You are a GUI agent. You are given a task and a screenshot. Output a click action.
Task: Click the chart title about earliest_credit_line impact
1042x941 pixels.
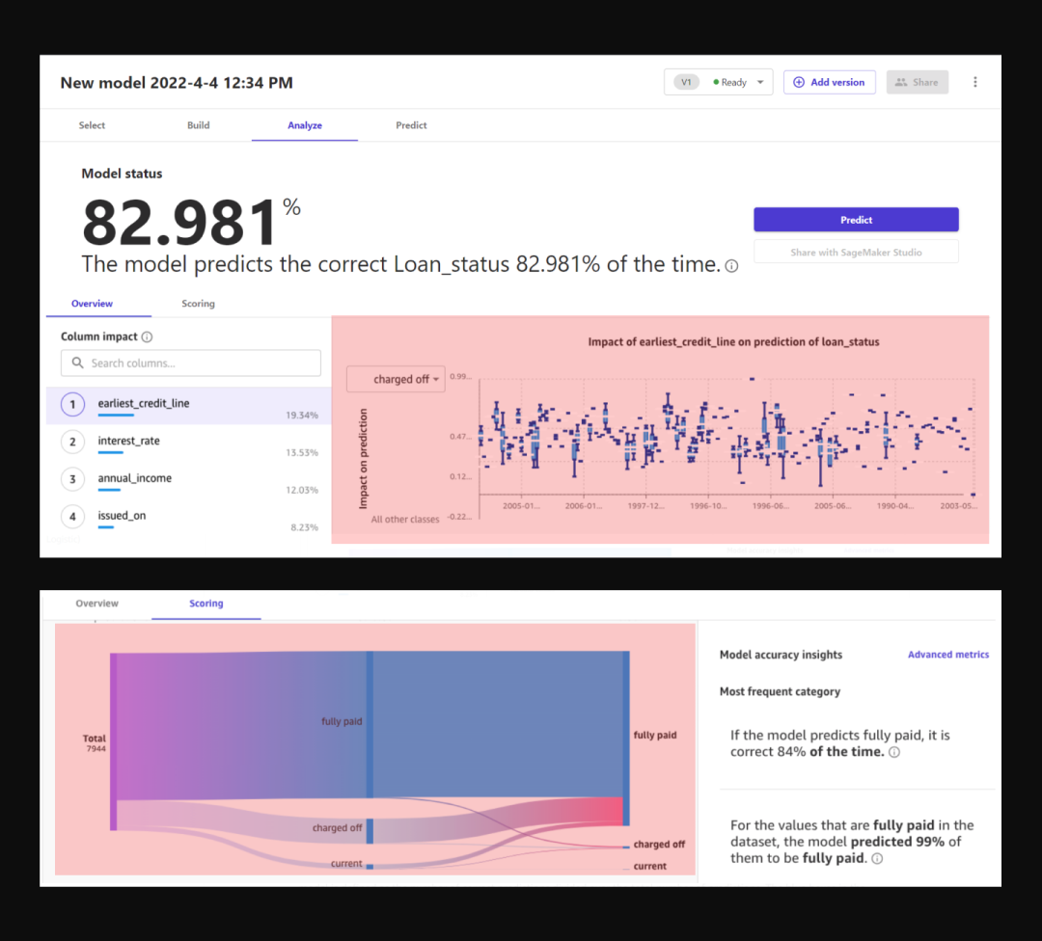point(733,342)
